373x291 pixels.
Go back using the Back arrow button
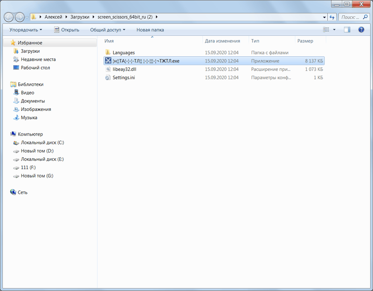click(9, 17)
